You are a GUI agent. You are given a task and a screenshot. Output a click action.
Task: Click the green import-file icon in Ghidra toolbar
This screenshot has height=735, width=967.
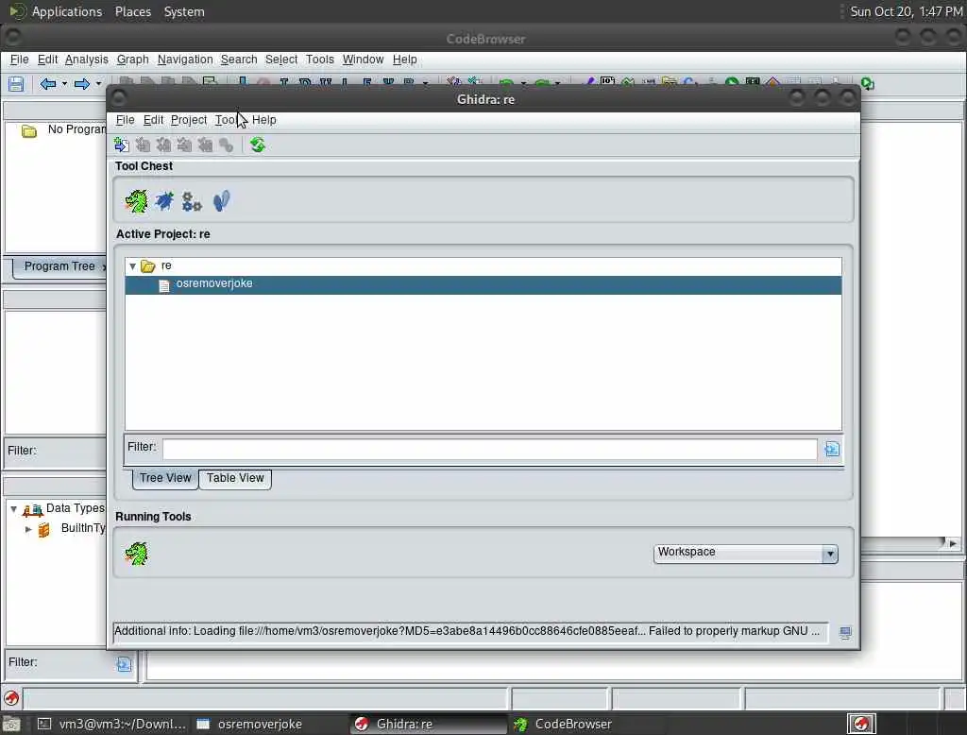pyautogui.click(x=122, y=145)
